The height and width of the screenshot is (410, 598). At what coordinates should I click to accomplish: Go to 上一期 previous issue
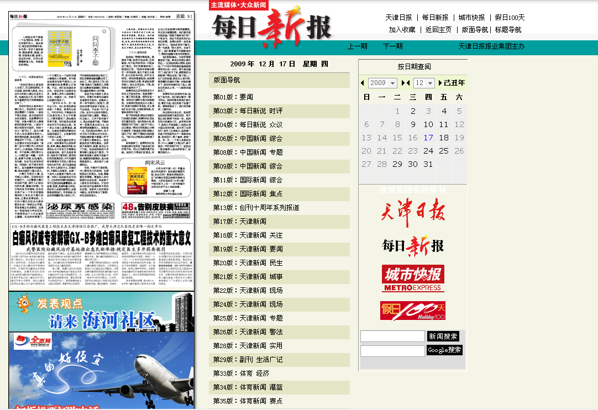click(x=358, y=46)
